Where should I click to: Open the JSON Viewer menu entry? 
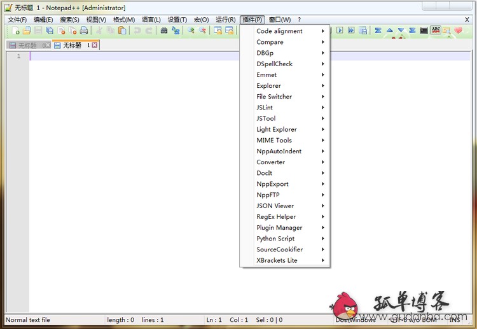285,206
